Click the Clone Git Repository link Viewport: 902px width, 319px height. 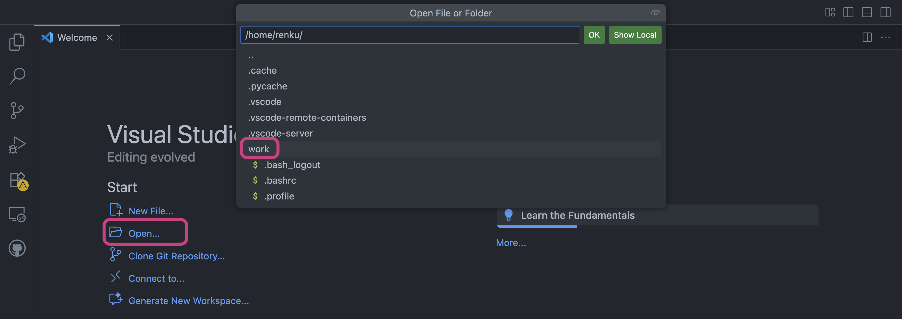click(x=177, y=256)
